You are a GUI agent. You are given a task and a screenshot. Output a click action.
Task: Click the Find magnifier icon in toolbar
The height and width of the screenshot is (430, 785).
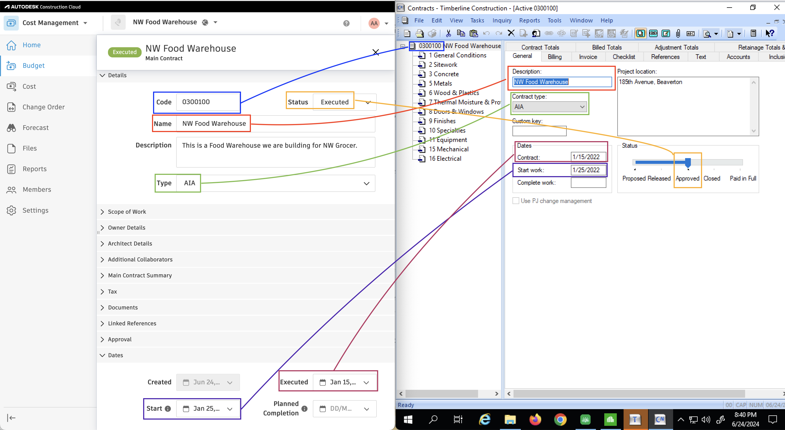click(707, 34)
